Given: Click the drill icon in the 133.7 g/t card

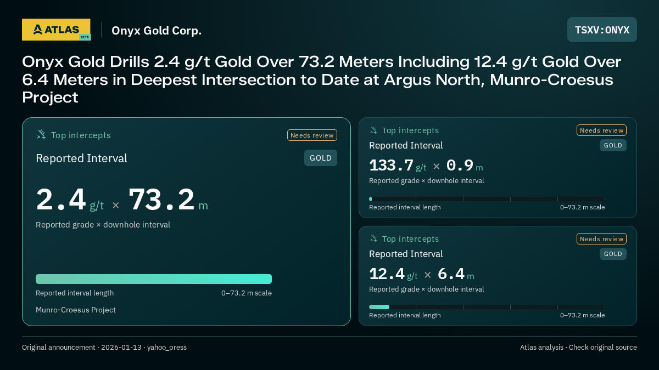Looking at the screenshot, I should point(373,130).
